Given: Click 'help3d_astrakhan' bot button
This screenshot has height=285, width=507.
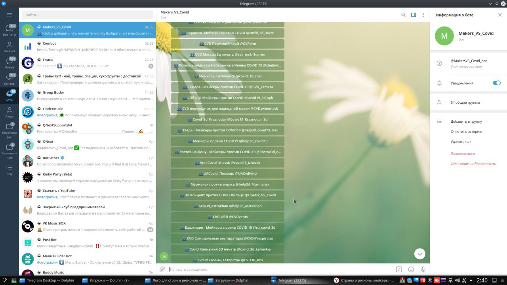Looking at the screenshot, I should [x=227, y=206].
